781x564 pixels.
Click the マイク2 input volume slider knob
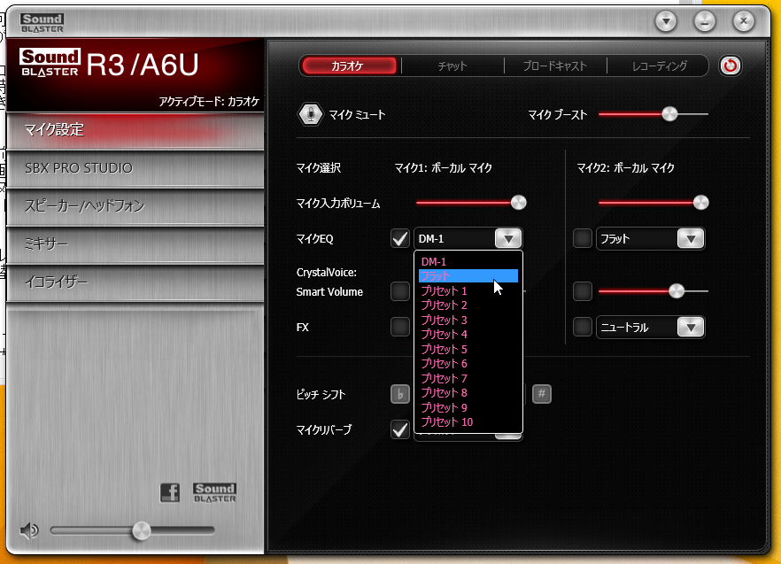(x=700, y=203)
